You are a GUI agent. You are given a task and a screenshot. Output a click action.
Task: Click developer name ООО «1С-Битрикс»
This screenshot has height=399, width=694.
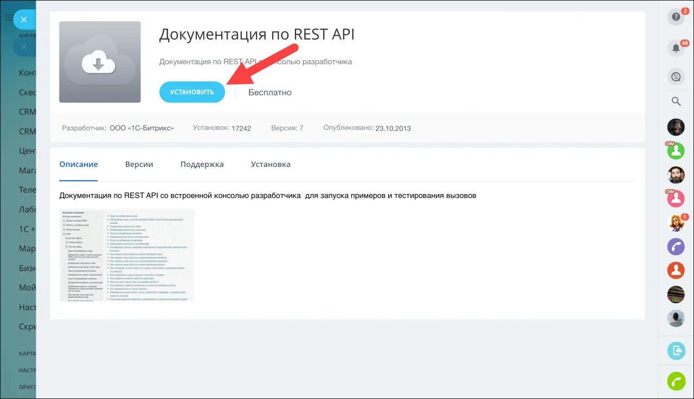tap(142, 128)
